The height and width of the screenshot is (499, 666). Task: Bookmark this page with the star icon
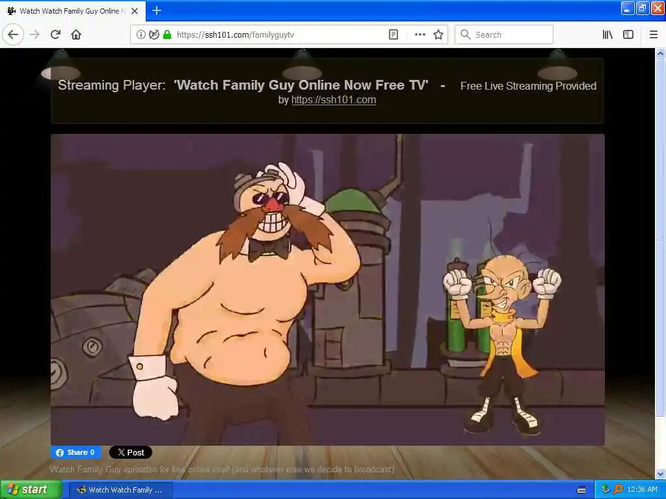[438, 34]
